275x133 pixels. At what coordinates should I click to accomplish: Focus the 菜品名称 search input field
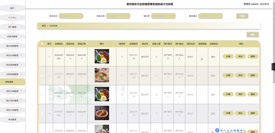pos(71,16)
